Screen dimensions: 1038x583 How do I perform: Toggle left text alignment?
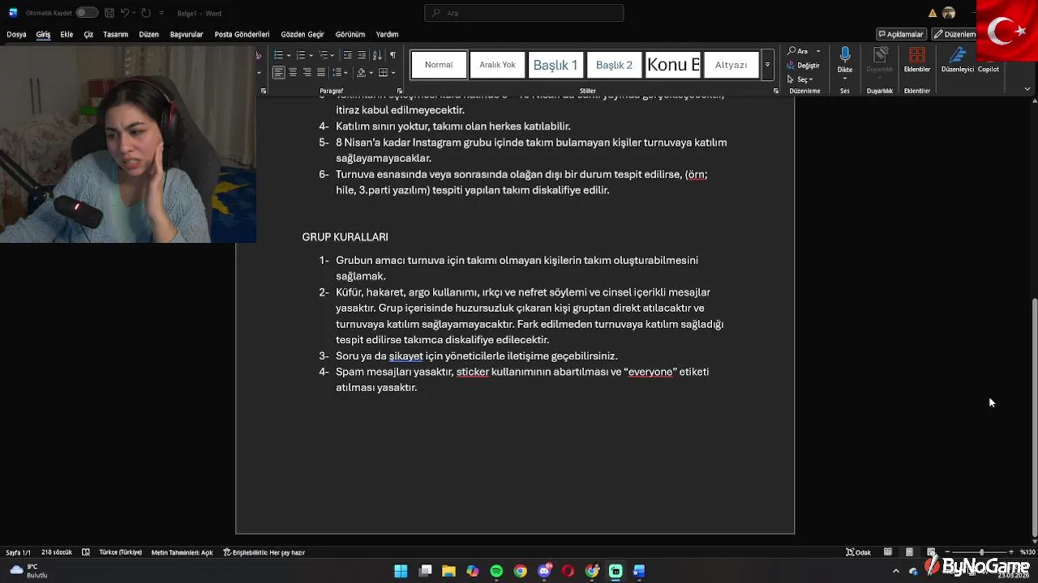coord(278,72)
